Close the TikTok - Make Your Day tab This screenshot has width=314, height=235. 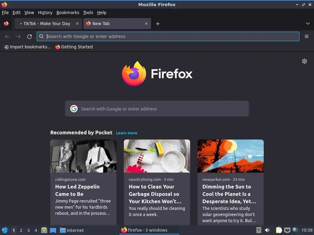(77, 24)
